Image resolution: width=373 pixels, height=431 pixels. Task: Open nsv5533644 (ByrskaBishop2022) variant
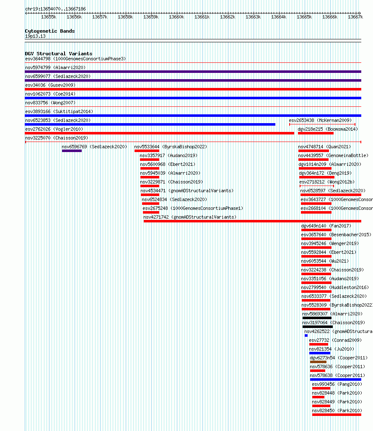(171, 147)
